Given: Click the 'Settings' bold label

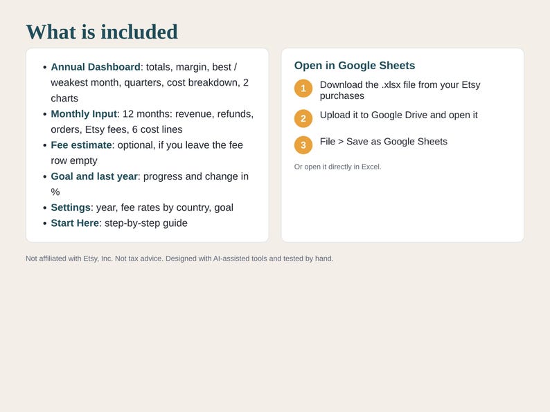Looking at the screenshot, I should (71, 207).
